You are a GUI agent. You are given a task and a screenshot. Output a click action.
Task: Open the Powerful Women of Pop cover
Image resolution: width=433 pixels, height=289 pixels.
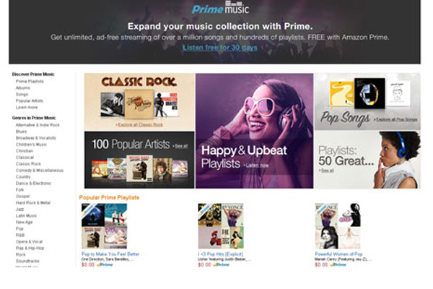338,226
